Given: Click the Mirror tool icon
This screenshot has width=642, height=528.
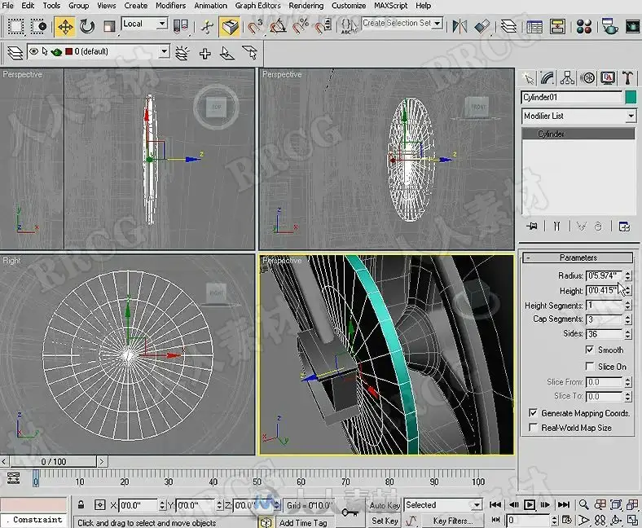Looking at the screenshot, I should [x=461, y=26].
